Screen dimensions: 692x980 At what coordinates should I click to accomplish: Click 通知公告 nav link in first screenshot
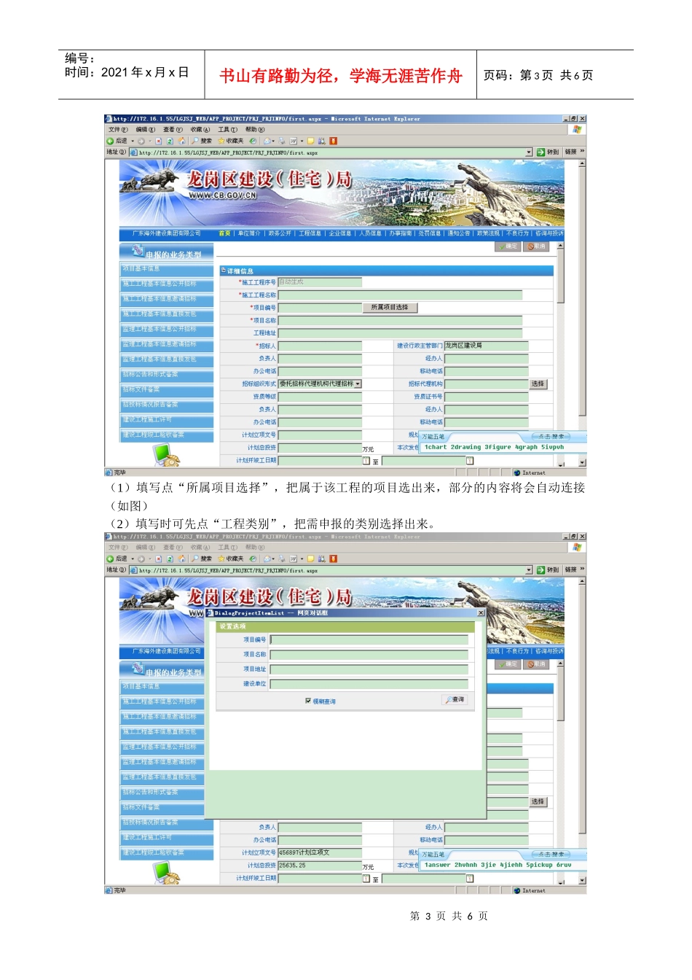coord(459,234)
